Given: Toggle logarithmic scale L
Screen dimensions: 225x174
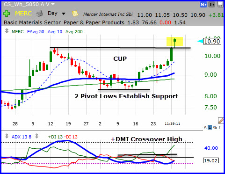Looking at the screenshot, I should [210, 127].
